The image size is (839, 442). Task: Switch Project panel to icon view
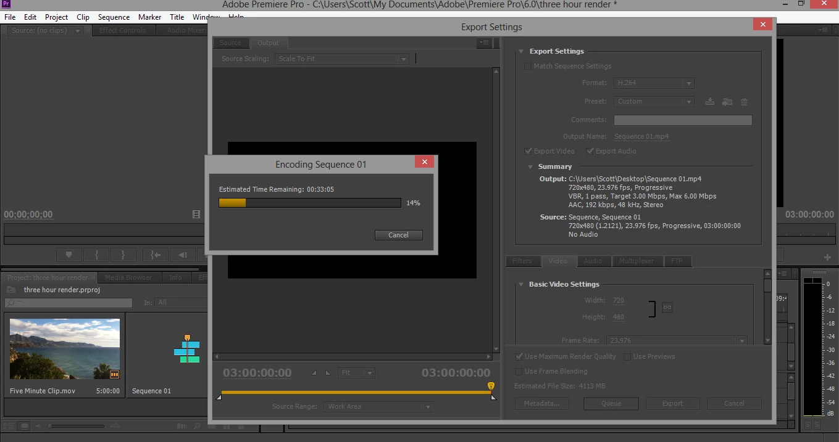click(24, 426)
